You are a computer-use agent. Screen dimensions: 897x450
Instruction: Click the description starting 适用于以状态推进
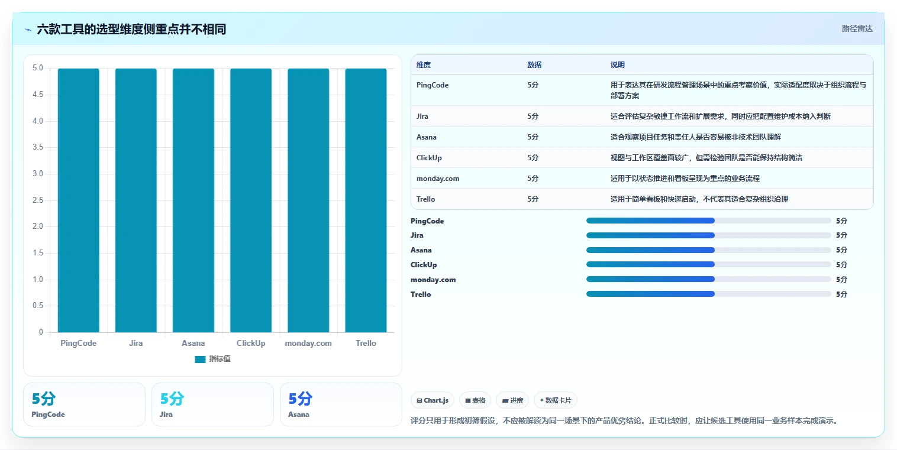pos(685,179)
